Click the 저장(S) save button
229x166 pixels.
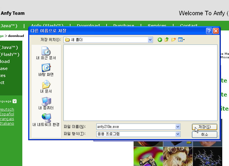click(204, 127)
